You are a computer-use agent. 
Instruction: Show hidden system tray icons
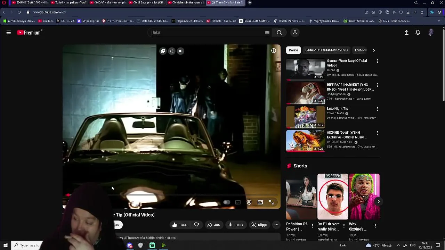398,245
